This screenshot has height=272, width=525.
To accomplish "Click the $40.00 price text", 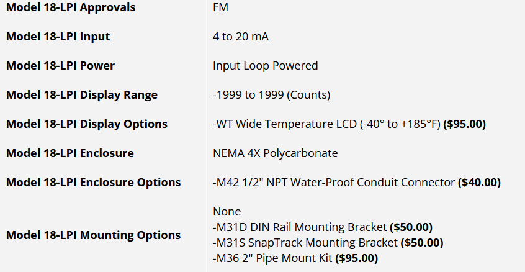I will tap(479, 183).
